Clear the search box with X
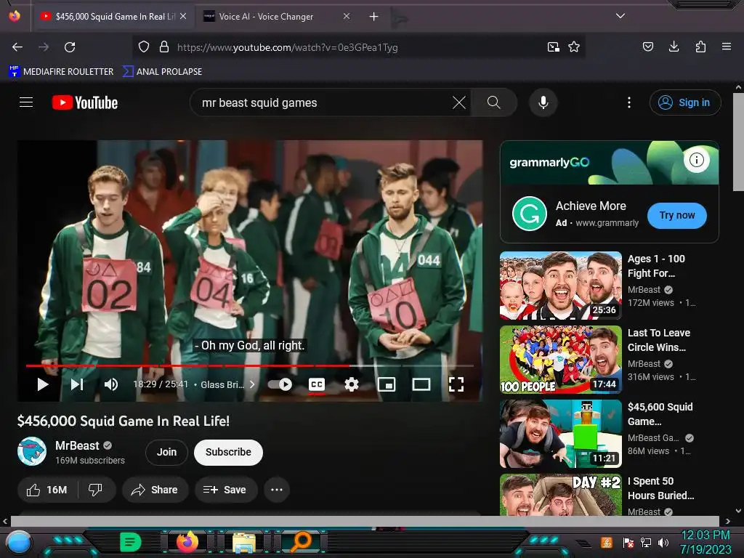This screenshot has width=744, height=558. (459, 102)
